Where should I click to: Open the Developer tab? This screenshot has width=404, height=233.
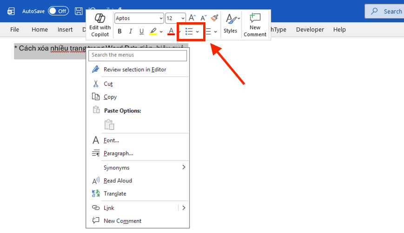310,30
